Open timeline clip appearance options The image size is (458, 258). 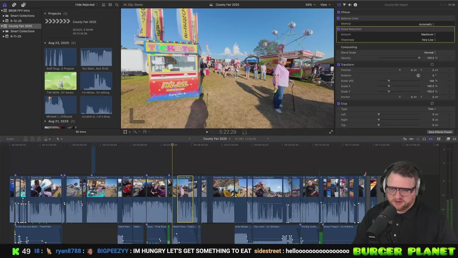439,139
